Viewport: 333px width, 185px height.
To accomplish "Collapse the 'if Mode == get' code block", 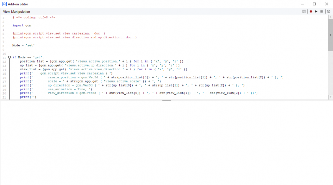I will coord(9,57).
